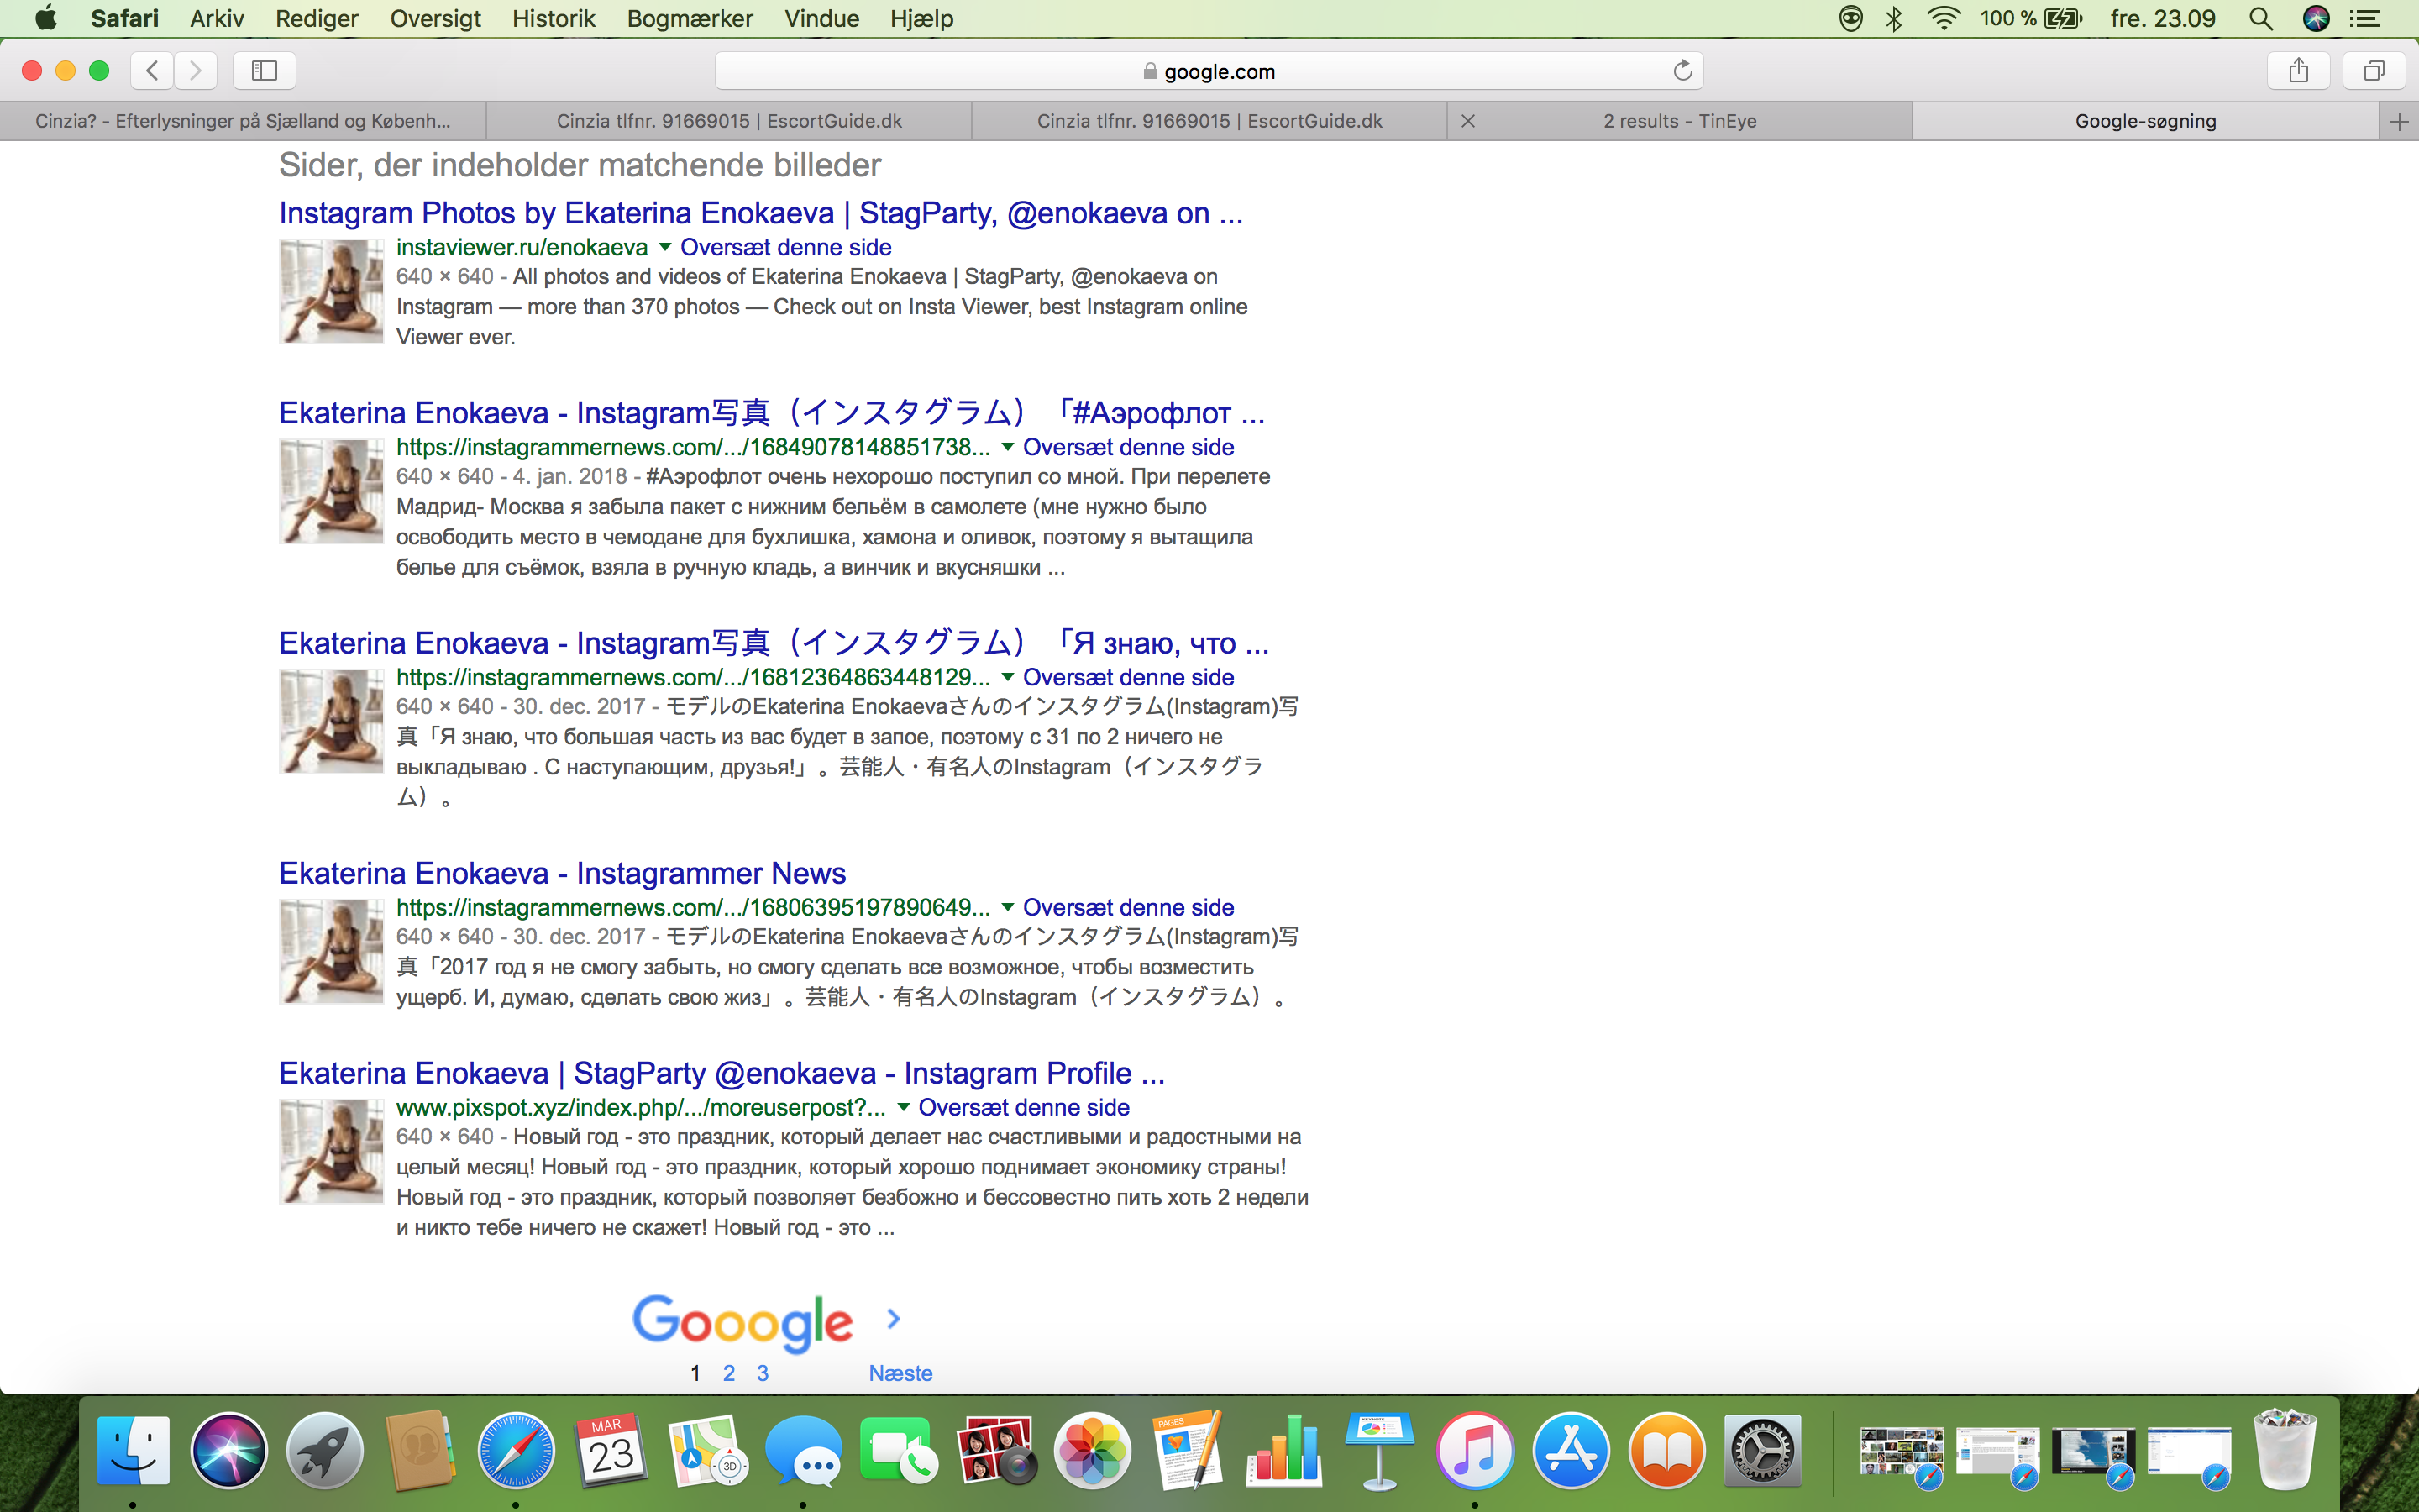
Task: Open the Bogmærker menu
Action: (690, 18)
